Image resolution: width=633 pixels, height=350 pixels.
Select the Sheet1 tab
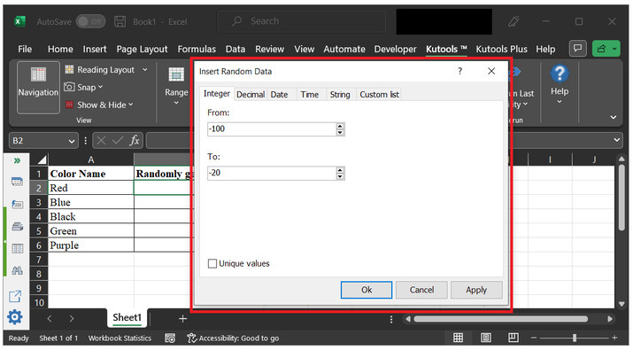[x=127, y=317]
